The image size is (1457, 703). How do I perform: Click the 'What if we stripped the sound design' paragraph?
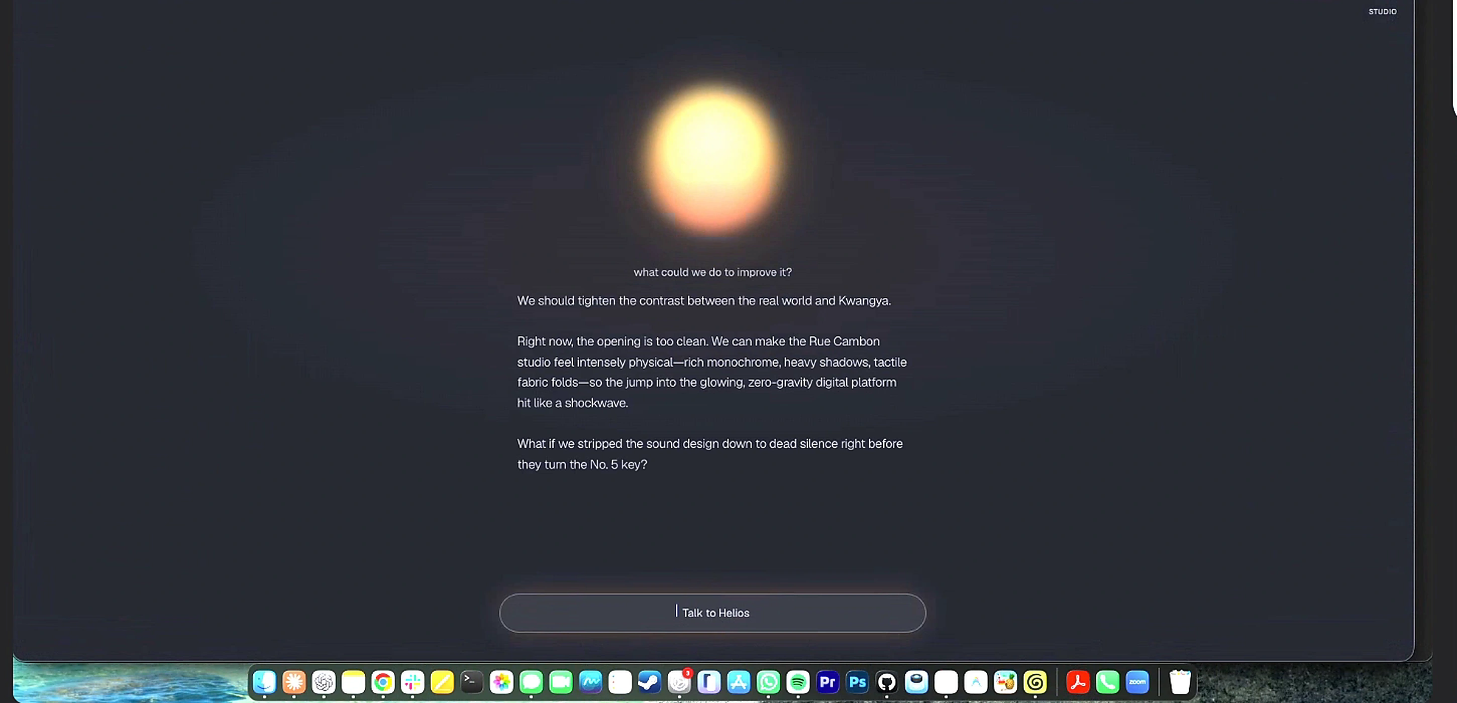(x=710, y=454)
